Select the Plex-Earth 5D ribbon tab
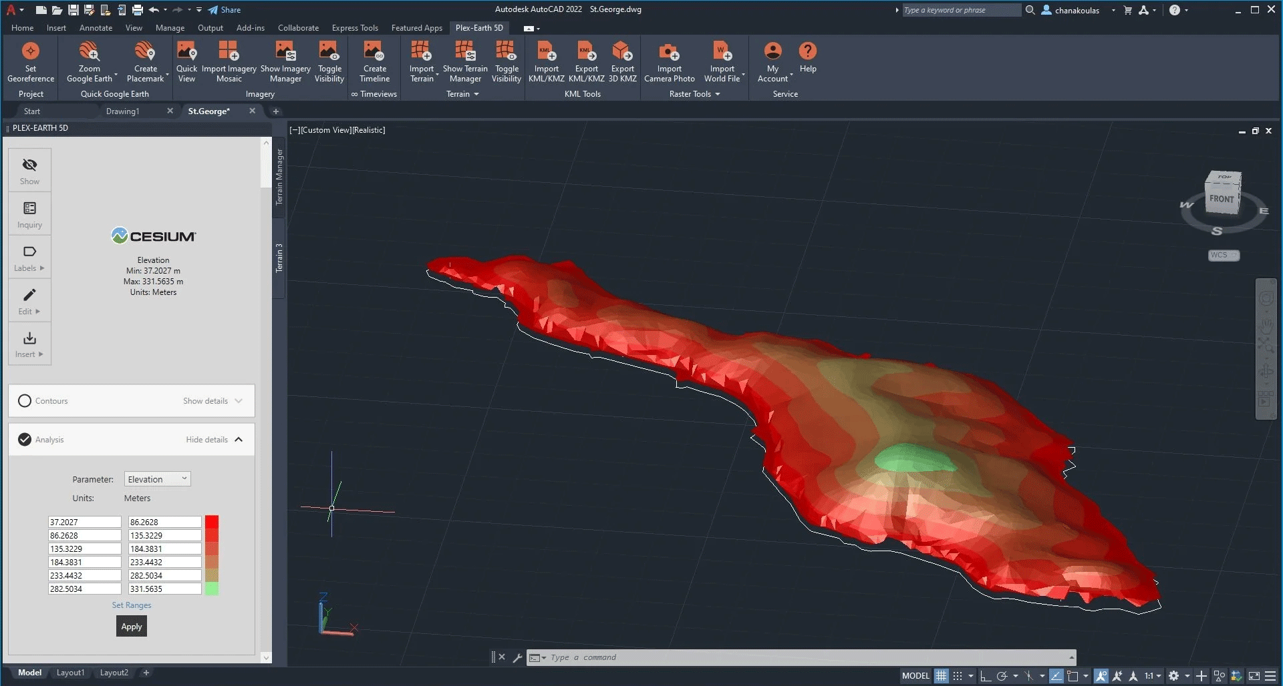This screenshot has width=1283, height=686. 479,28
